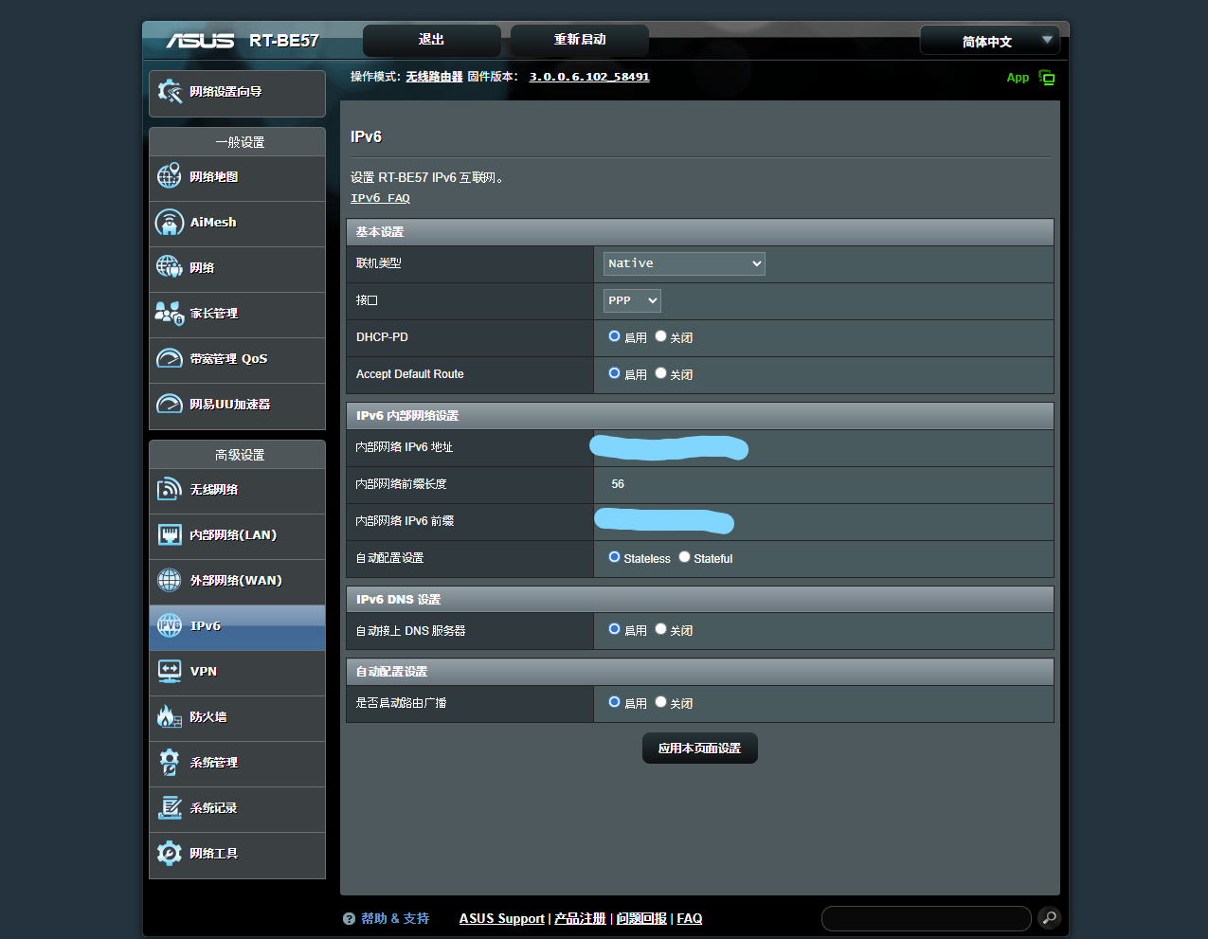1208x939 pixels.
Task: Open the 系统记录 system log menu
Action: click(x=169, y=809)
